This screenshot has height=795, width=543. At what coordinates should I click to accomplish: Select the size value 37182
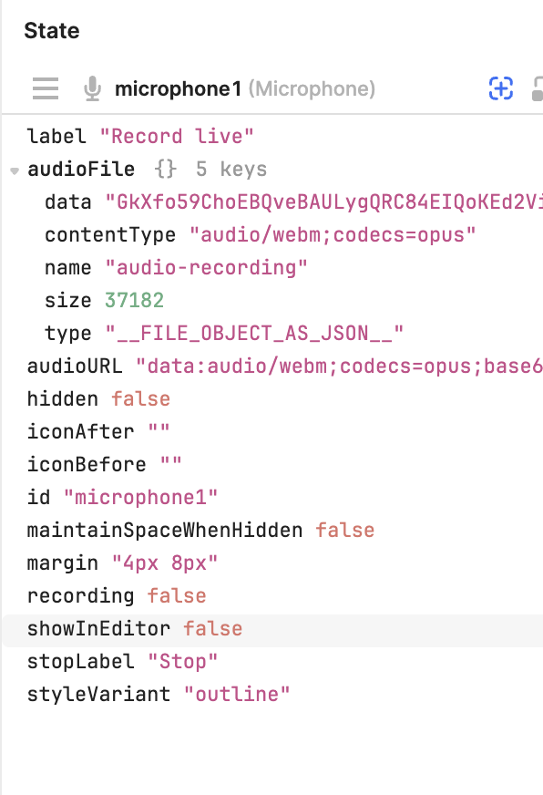[x=135, y=300]
